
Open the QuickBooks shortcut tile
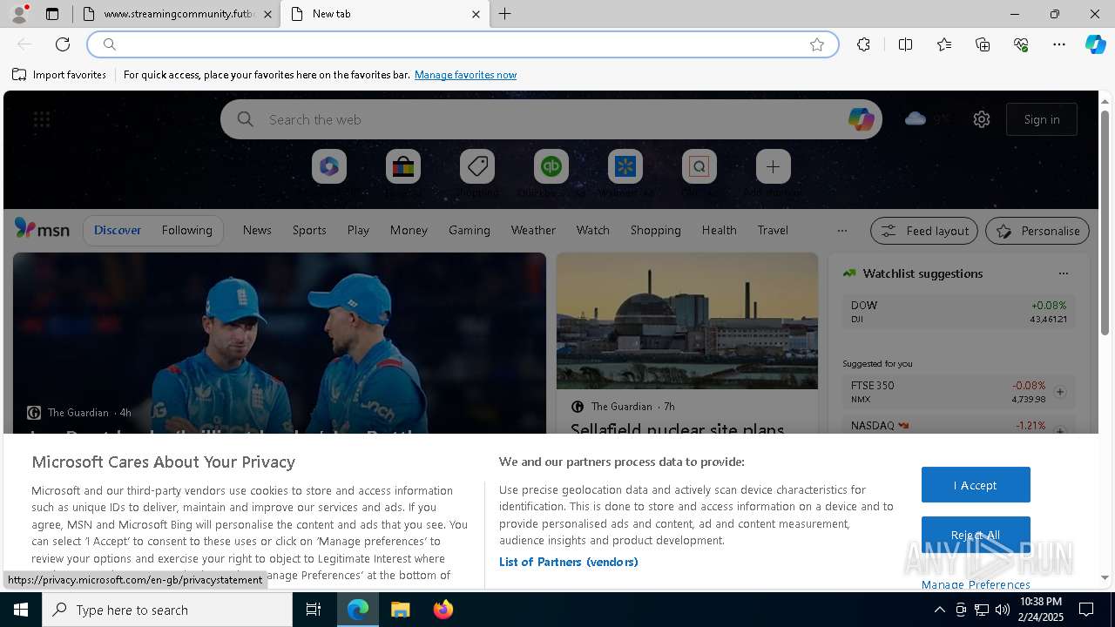tap(551, 166)
